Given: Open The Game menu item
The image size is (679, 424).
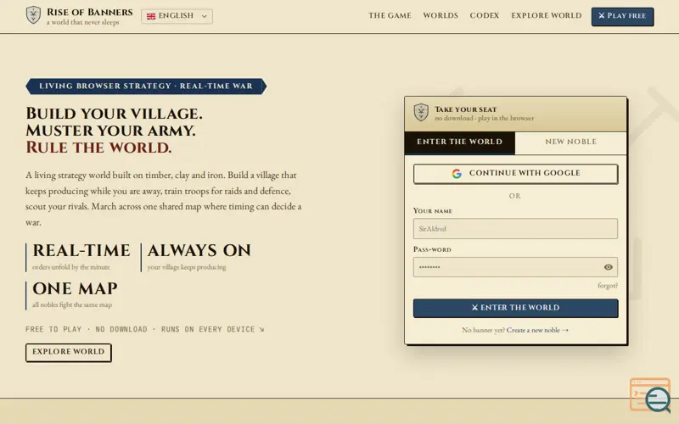Looking at the screenshot, I should click(390, 15).
